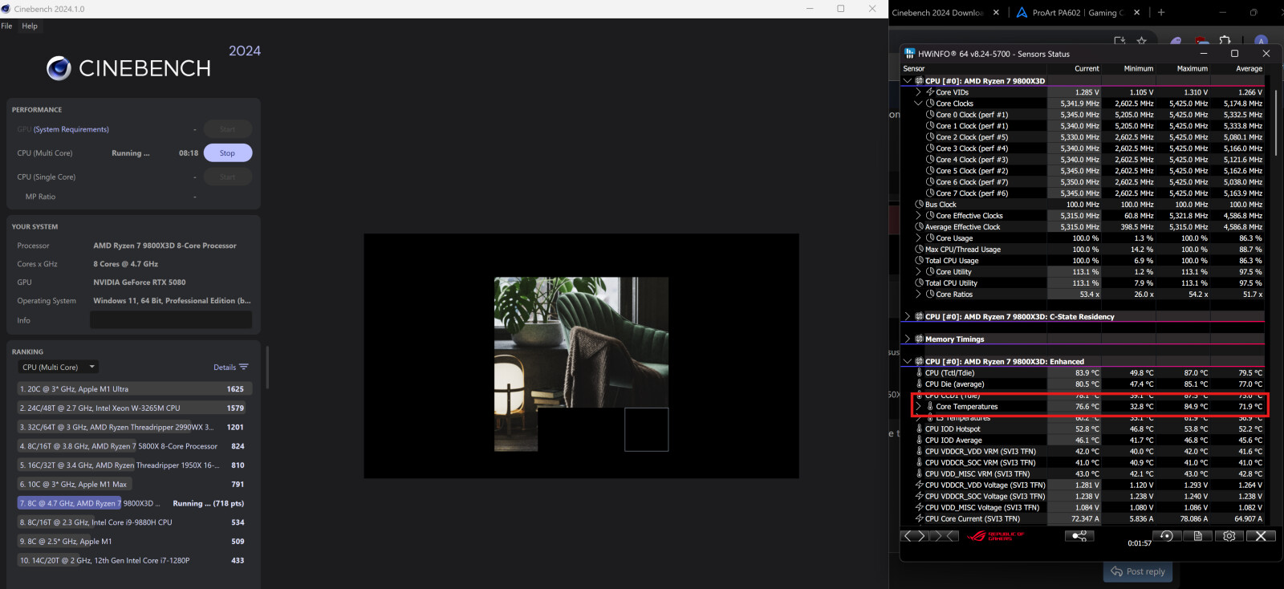
Task: Click the browser extensions puzzle icon
Action: [x=1225, y=40]
